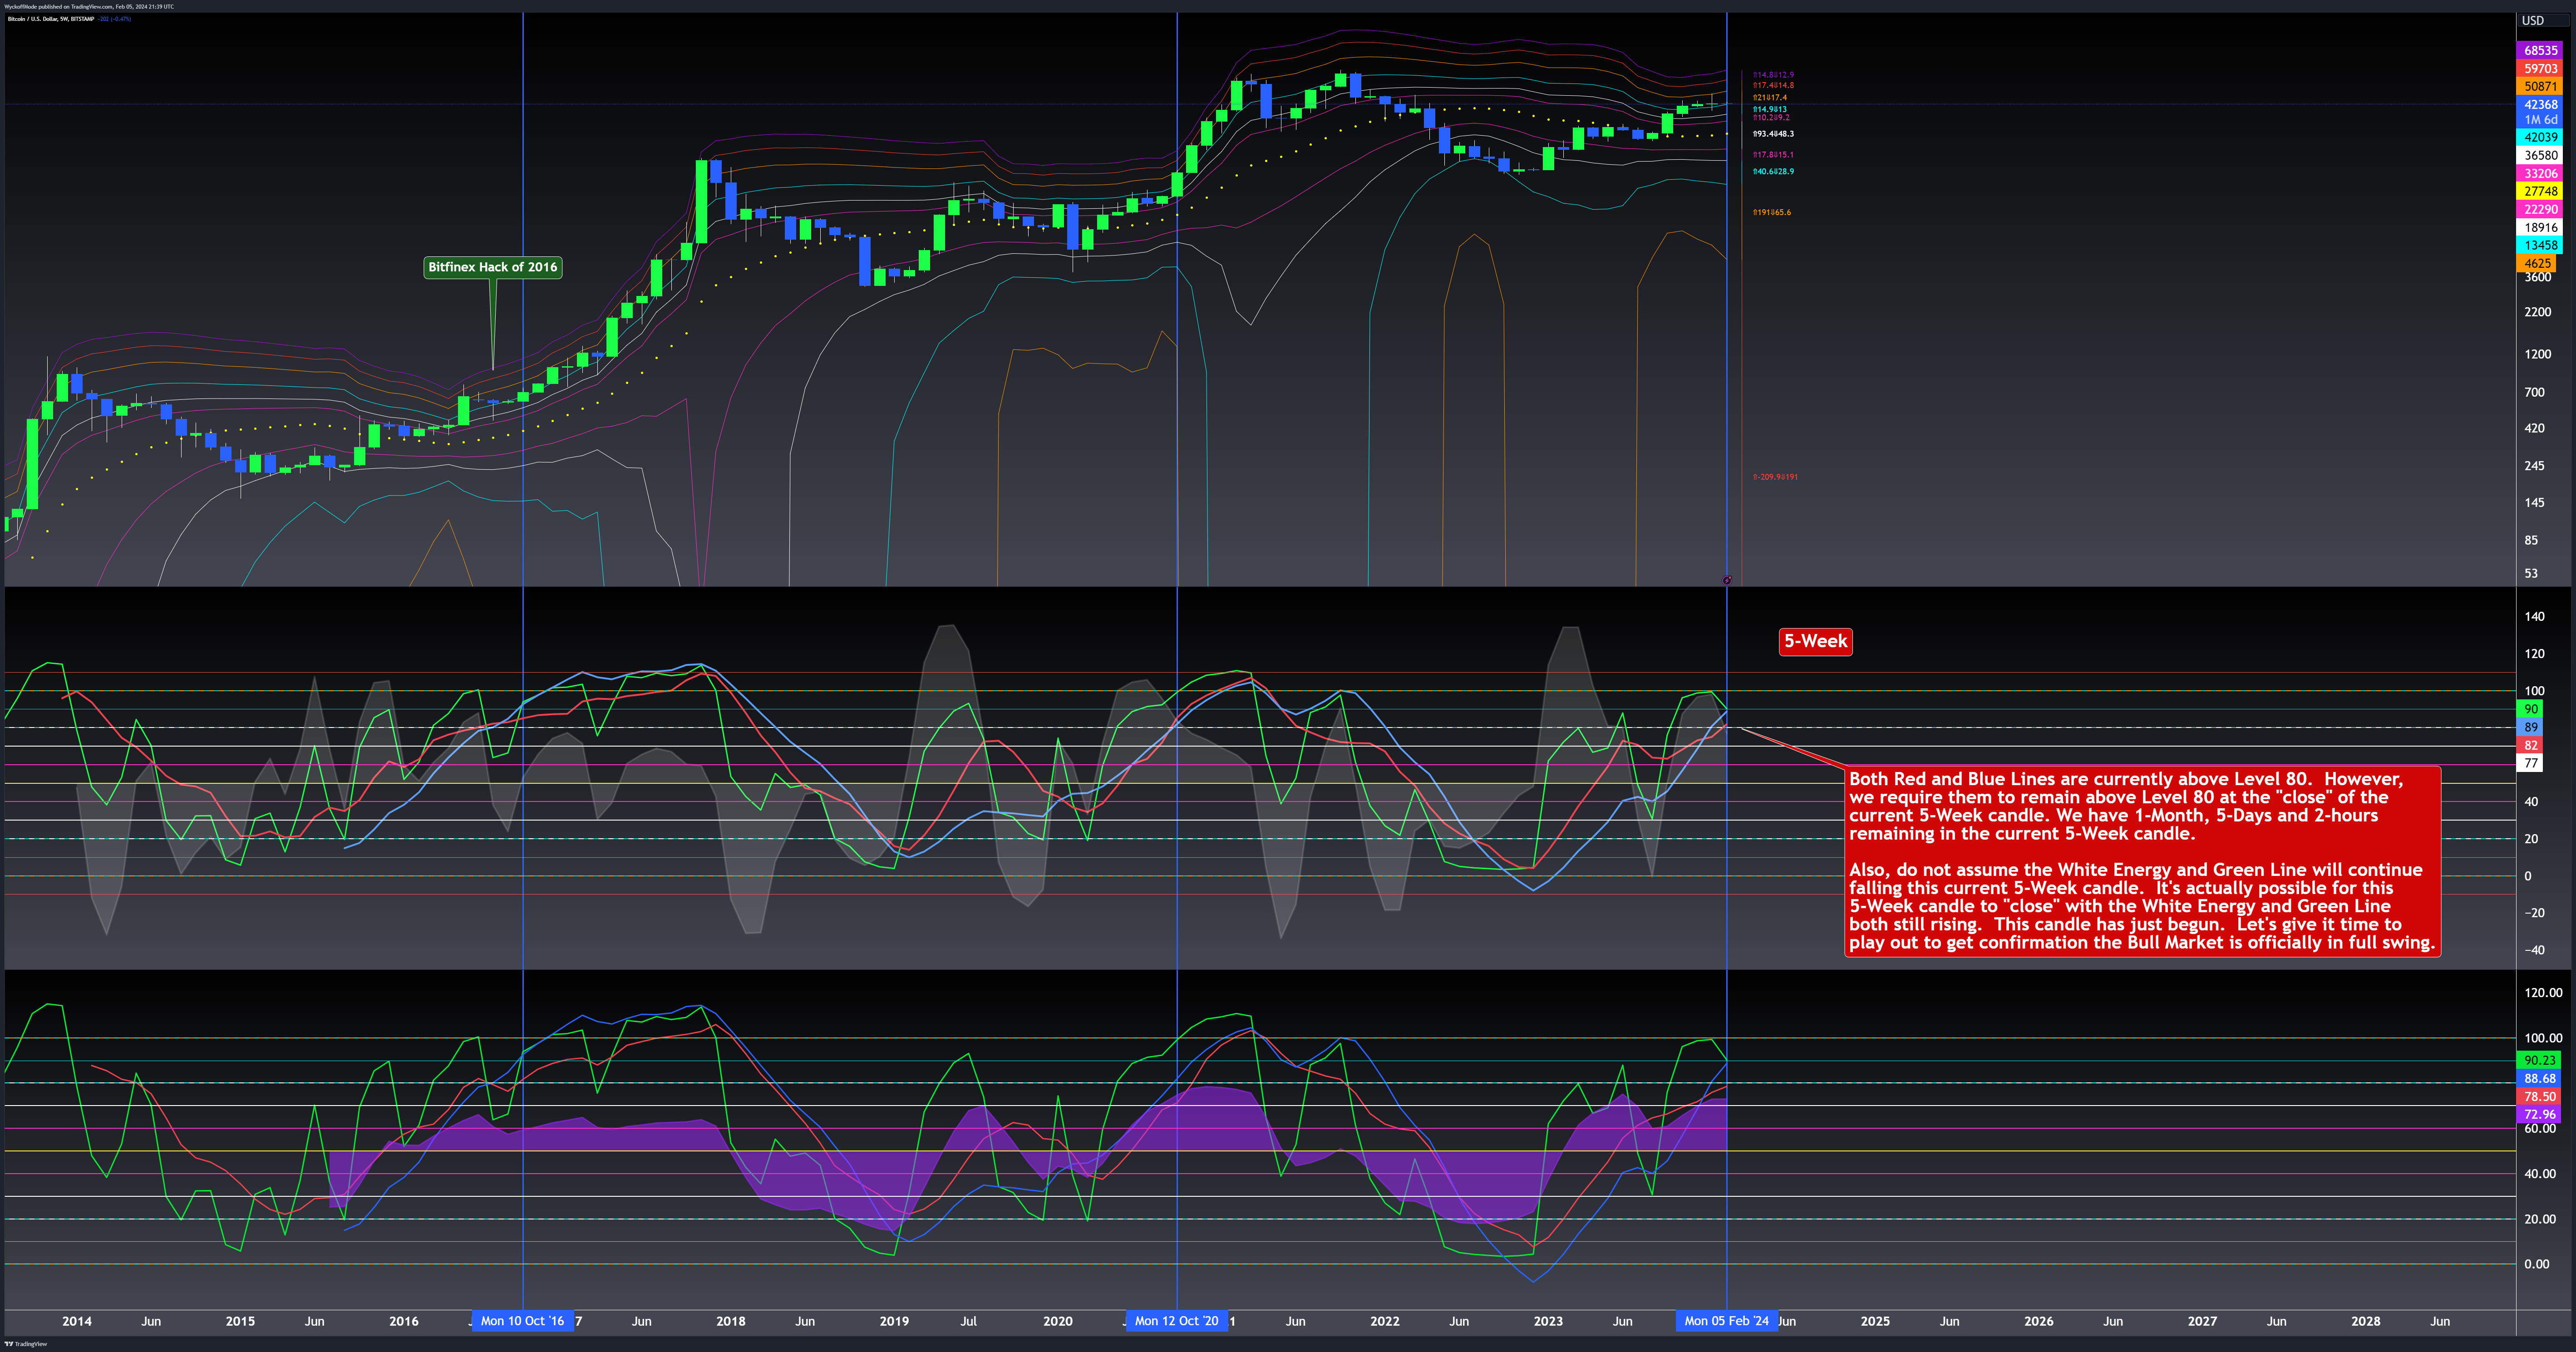Viewport: 2576px width, 1352px height.
Task: Click the 2020 label on time axis
Action: tap(1058, 1322)
